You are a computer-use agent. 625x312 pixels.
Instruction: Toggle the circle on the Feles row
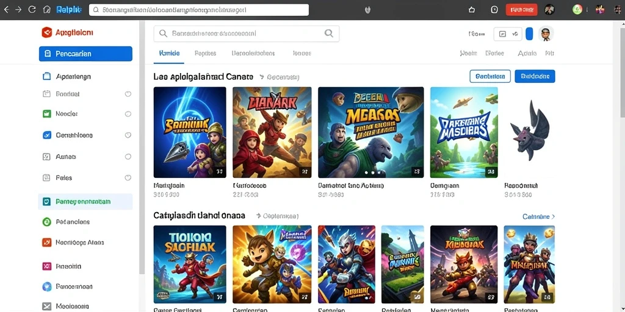(128, 178)
